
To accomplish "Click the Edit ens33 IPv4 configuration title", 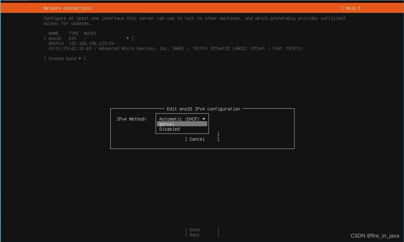I will tap(203, 109).
